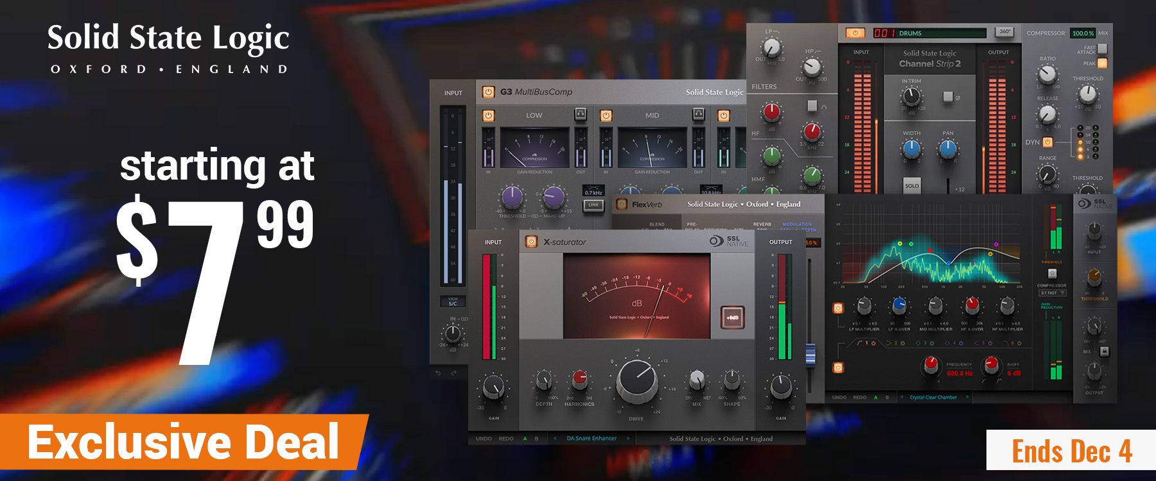Viewport: 1156px width, 481px height.
Task: Toggle the X-saturator power icon
Action: (531, 242)
